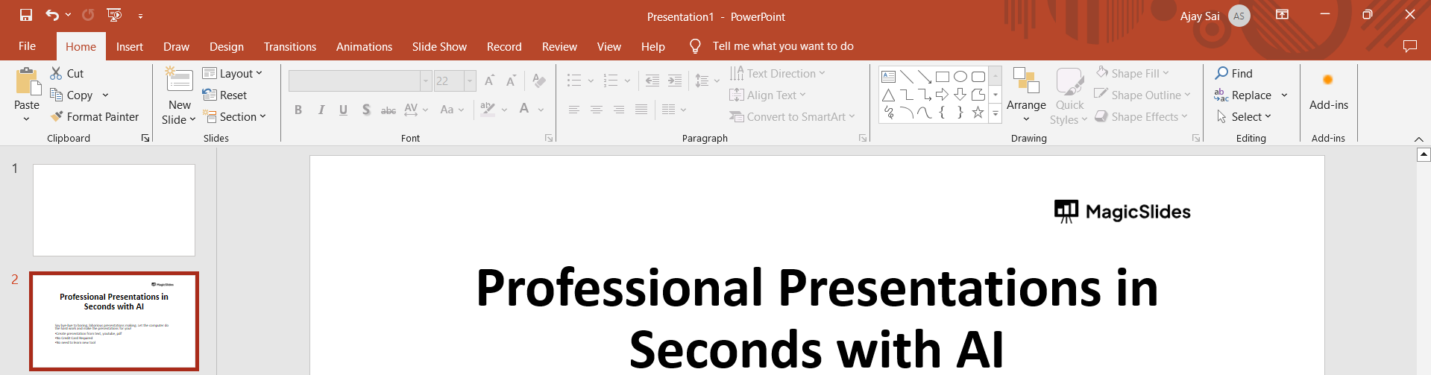Open the File menu
The width and height of the screenshot is (1431, 375).
pos(27,46)
